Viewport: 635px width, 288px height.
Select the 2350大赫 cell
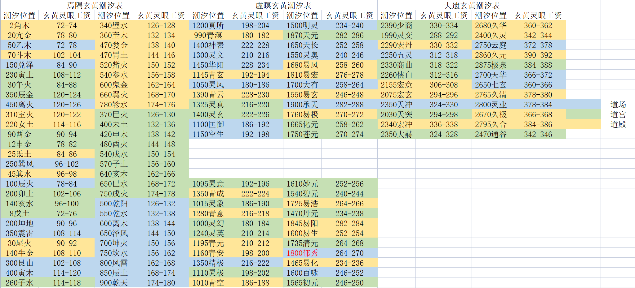coord(397,134)
